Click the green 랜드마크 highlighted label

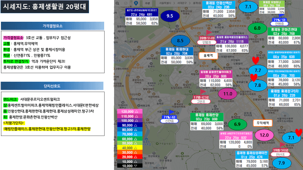(10, 100)
